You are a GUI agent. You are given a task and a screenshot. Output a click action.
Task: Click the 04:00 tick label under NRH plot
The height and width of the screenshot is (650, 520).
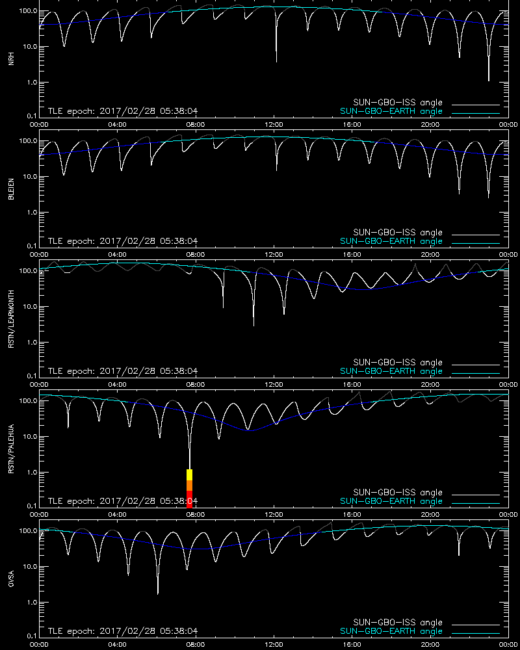(118, 124)
